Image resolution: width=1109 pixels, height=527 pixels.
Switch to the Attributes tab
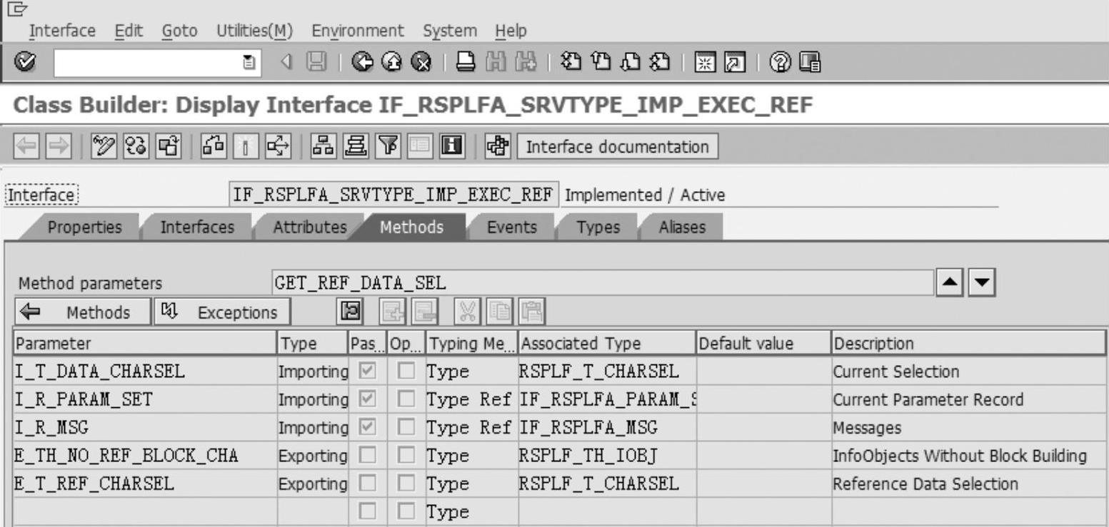click(x=309, y=227)
